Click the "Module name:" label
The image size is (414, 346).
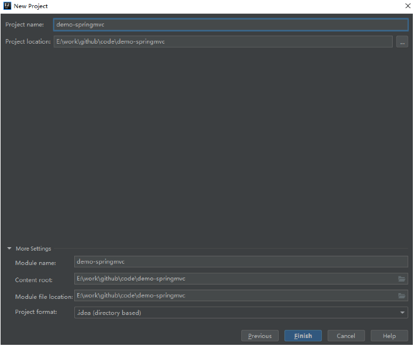click(36, 263)
